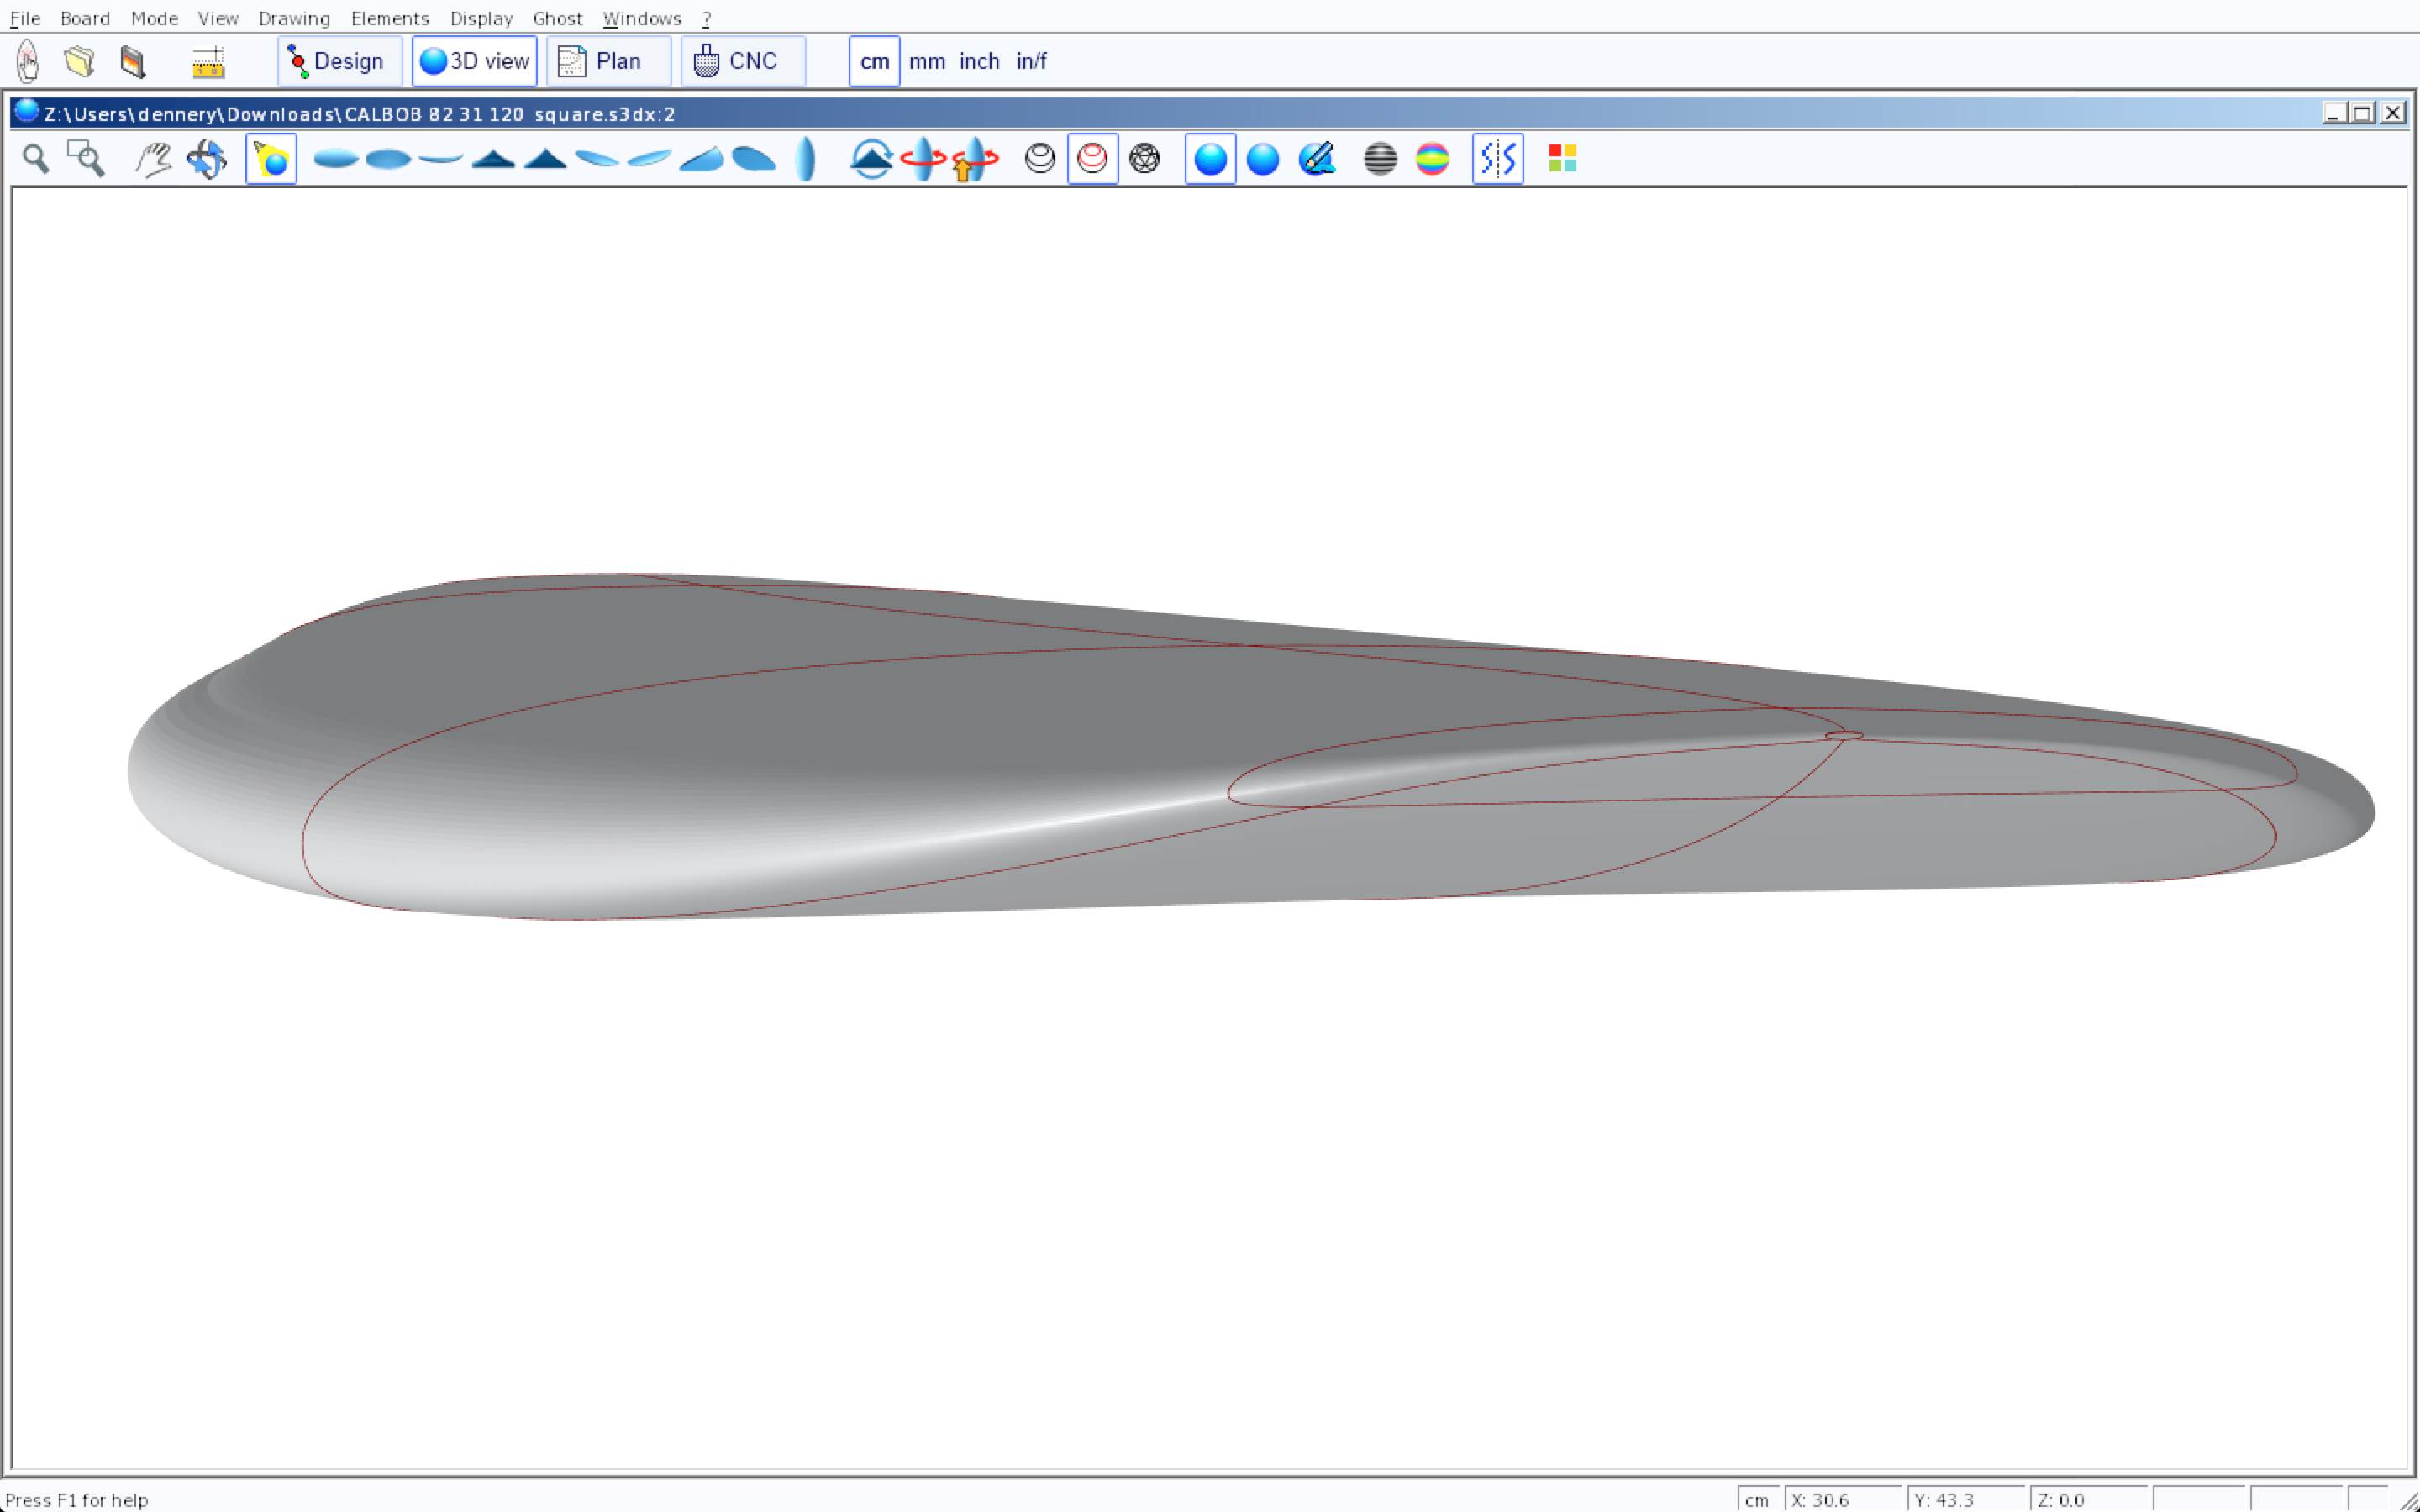Screen dimensions: 2420x1512
Task: Toggle the spotlight perspective view button
Action: pos(271,159)
